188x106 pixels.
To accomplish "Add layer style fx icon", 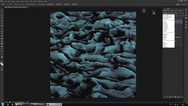I will click(x=167, y=97).
